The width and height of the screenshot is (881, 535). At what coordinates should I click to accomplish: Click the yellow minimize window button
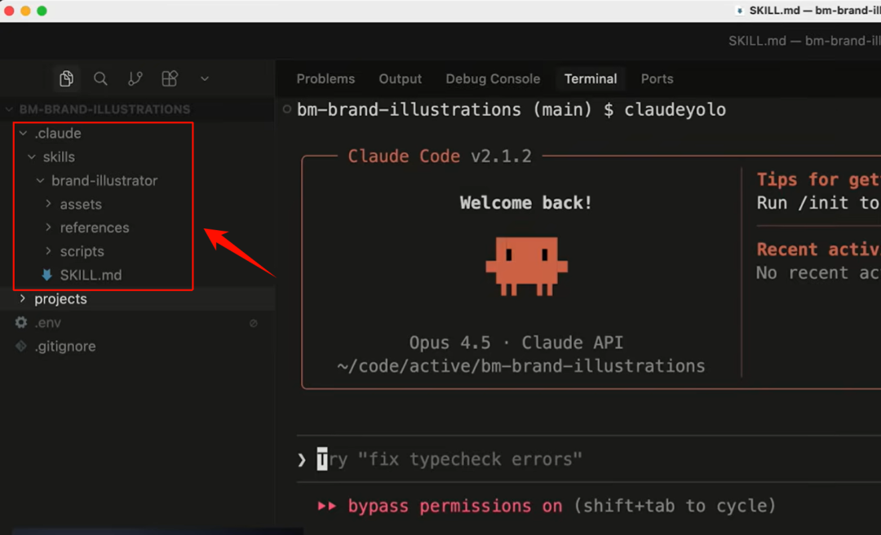click(25, 11)
